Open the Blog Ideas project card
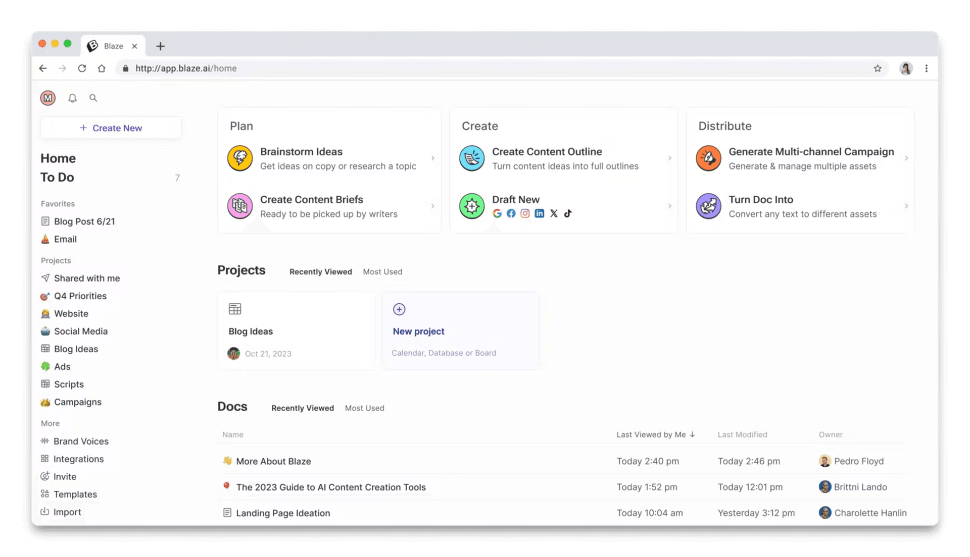This screenshot has width=970, height=557. 297,330
